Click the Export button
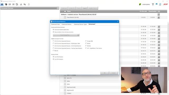Screen dimensions: 169x95 (x=79, y=8)
